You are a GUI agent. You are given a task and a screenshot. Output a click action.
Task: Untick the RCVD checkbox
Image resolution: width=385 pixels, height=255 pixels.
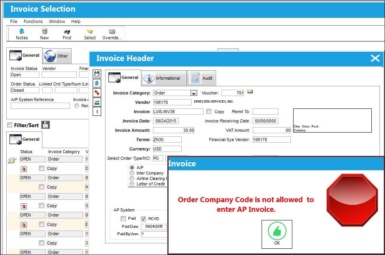pos(143,219)
